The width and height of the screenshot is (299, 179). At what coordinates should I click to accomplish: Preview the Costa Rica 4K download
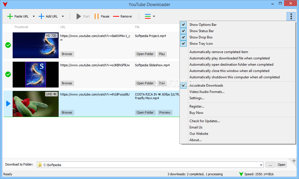click(165, 112)
